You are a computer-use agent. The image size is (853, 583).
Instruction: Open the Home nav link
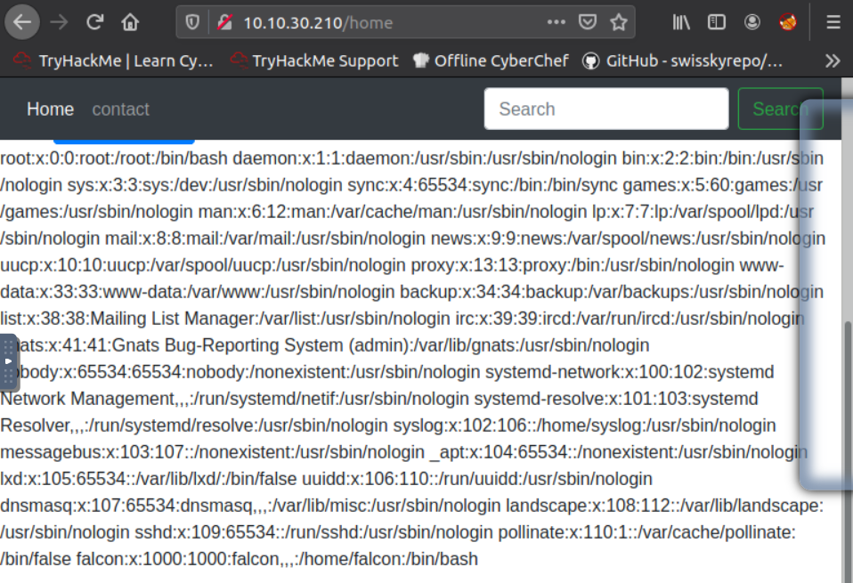point(50,109)
